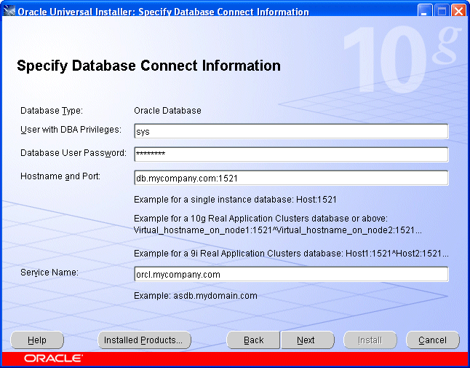The height and width of the screenshot is (368, 470).
Task: Click into the Hostname and Port field
Action: [x=291, y=178]
